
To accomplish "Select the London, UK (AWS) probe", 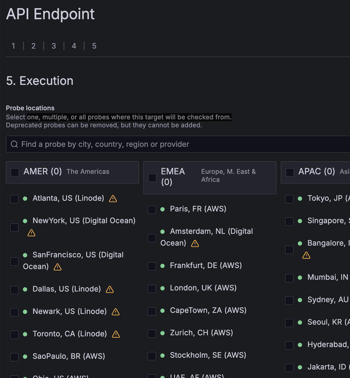I will click(x=152, y=288).
